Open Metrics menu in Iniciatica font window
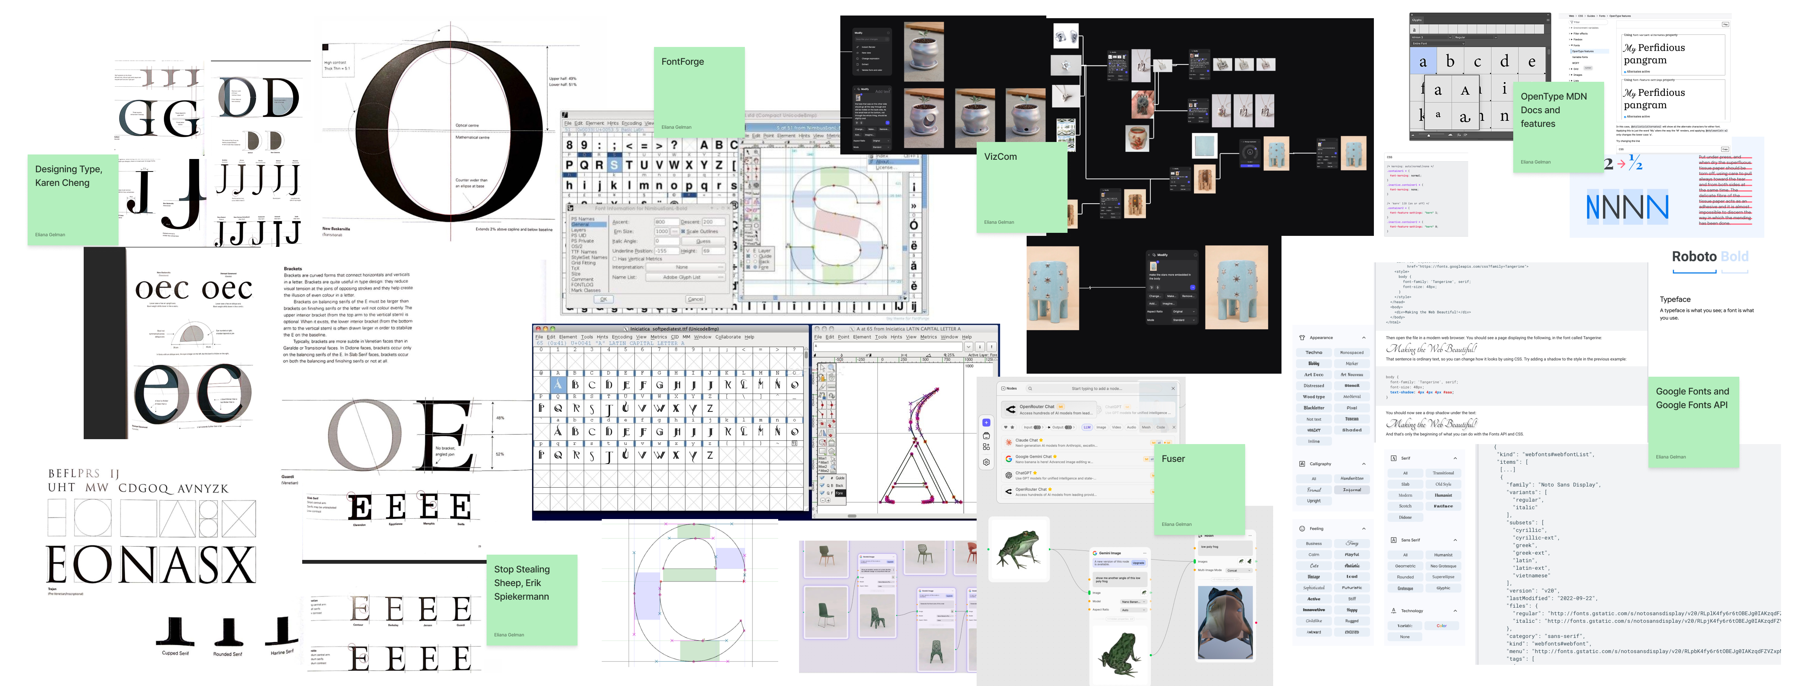Viewport: 1809px width, 686px height. tap(659, 337)
